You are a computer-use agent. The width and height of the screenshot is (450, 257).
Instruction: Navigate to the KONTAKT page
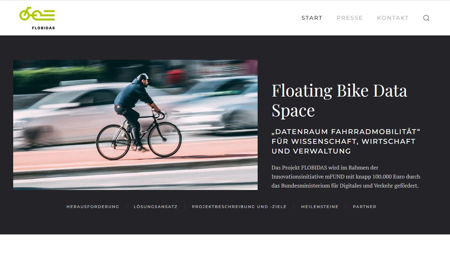[x=393, y=18]
